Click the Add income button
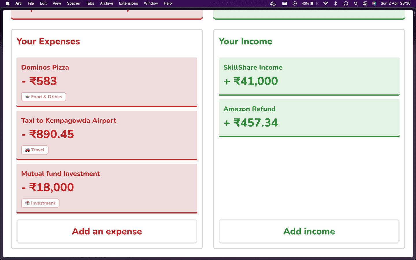416x260 pixels. [x=309, y=231]
